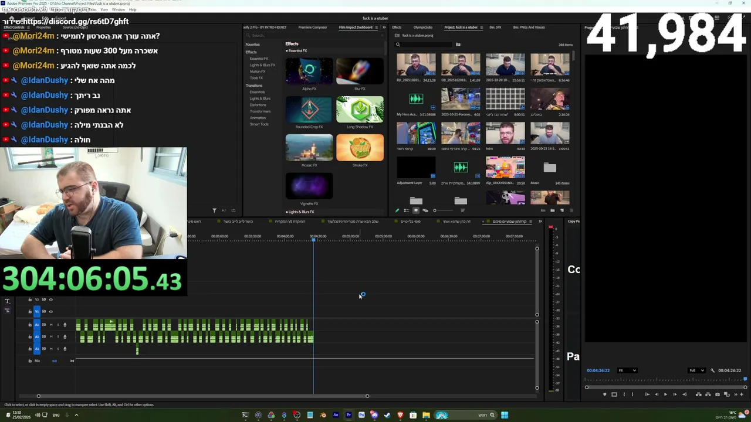Create new bin in project panel

(553, 210)
